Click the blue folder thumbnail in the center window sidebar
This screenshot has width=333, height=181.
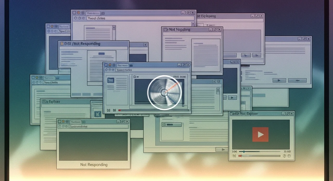pyautogui.click(x=111, y=80)
